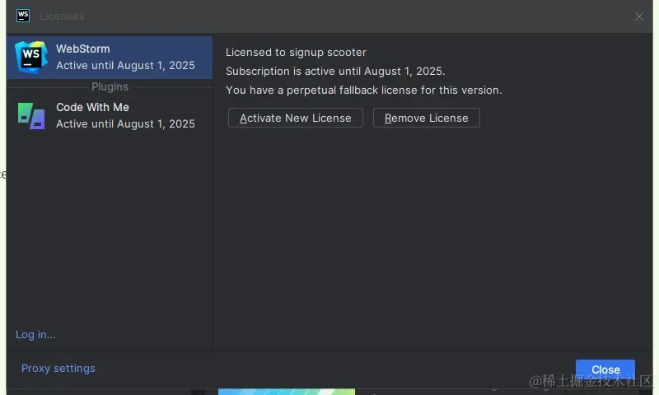Click the blue Close button
This screenshot has width=659, height=395.
pos(605,369)
